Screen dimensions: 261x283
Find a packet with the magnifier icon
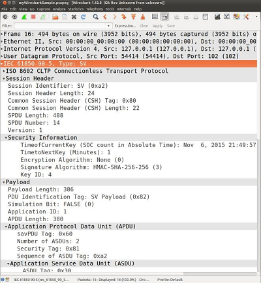point(95,17)
